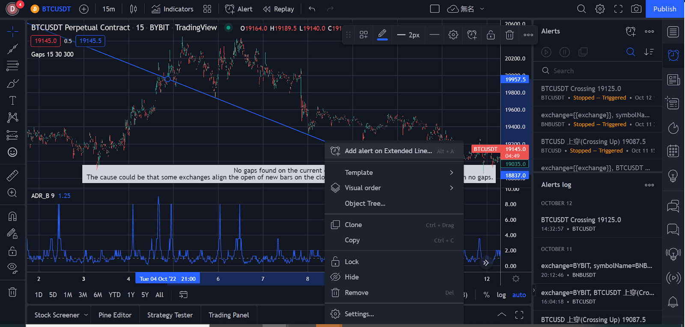Choose Object Tree from context menu

pyautogui.click(x=365, y=204)
